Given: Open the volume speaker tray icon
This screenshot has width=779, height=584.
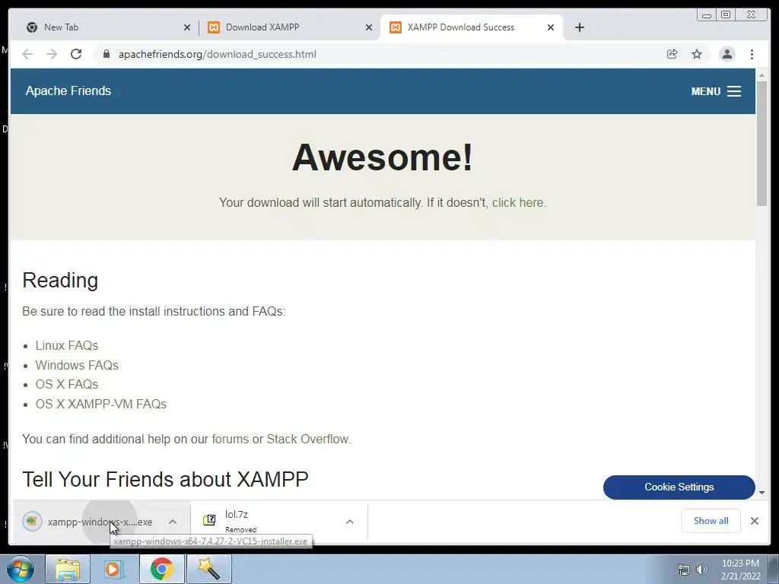Looking at the screenshot, I should pos(702,570).
